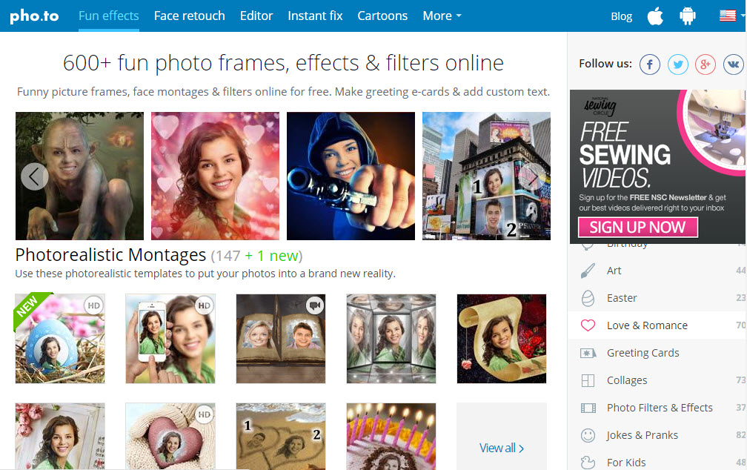Pick the Easter egg NEW montage thumbnail

point(60,339)
